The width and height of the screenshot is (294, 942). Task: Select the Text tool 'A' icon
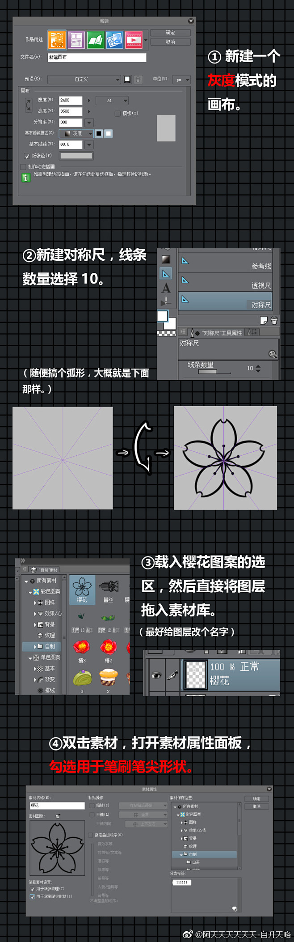pyautogui.click(x=166, y=288)
